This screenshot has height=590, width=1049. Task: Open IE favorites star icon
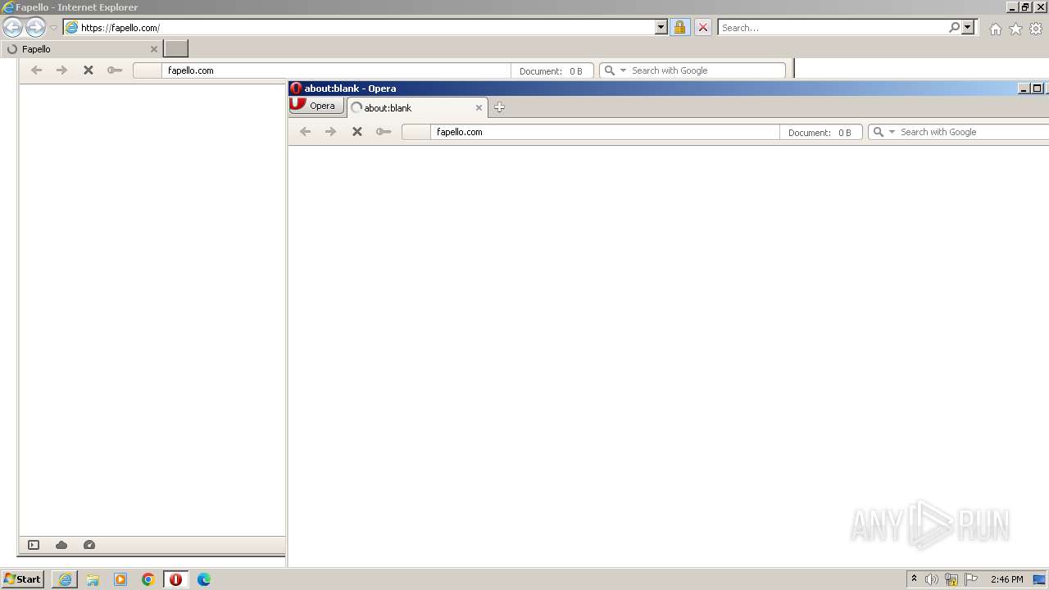[x=1015, y=29]
